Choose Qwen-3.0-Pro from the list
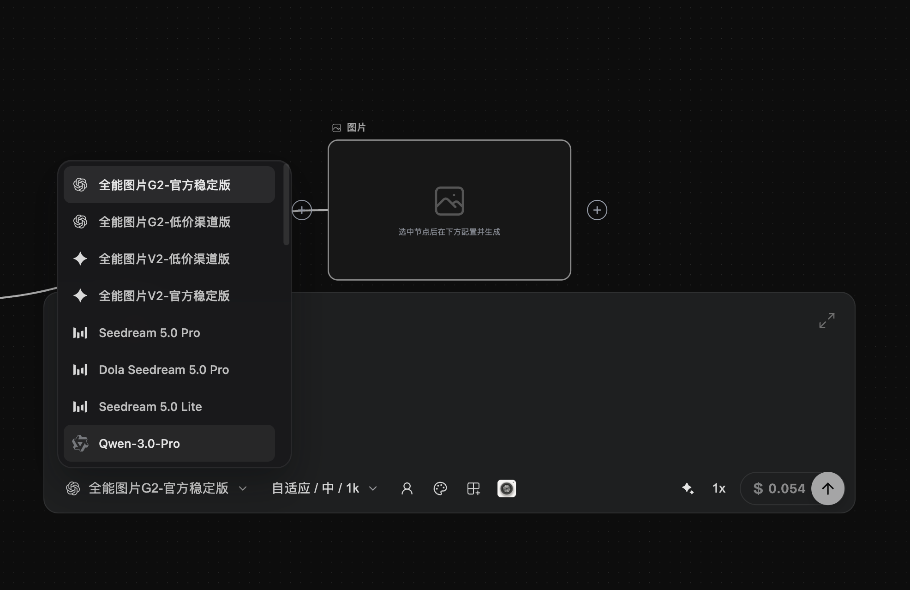 click(169, 443)
